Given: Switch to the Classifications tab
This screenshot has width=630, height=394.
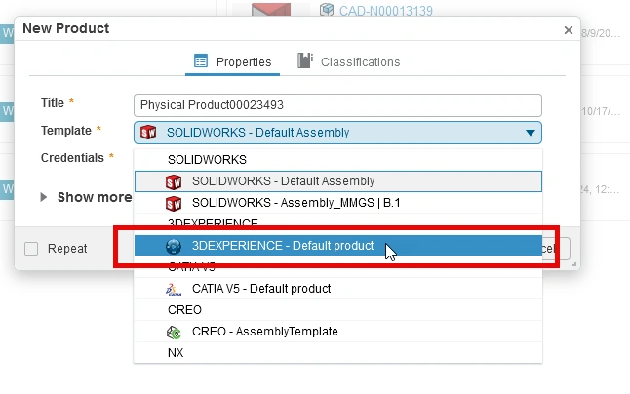Looking at the screenshot, I should [360, 61].
